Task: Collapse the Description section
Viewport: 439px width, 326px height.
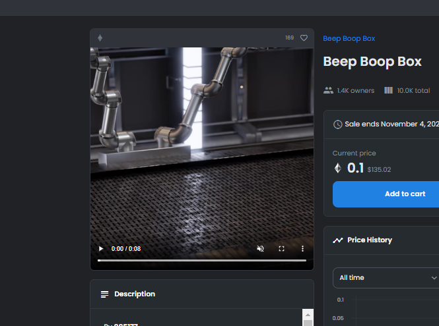Action: [202, 294]
